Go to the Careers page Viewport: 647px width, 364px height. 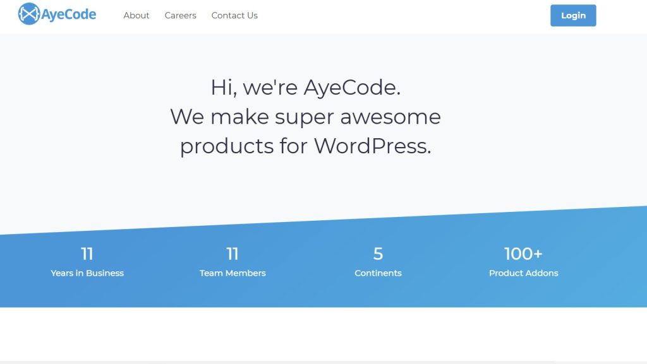tap(180, 15)
